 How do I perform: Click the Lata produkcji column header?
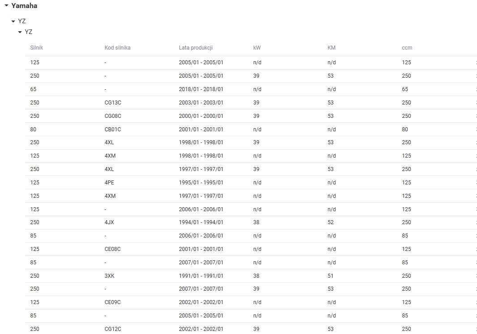(196, 48)
